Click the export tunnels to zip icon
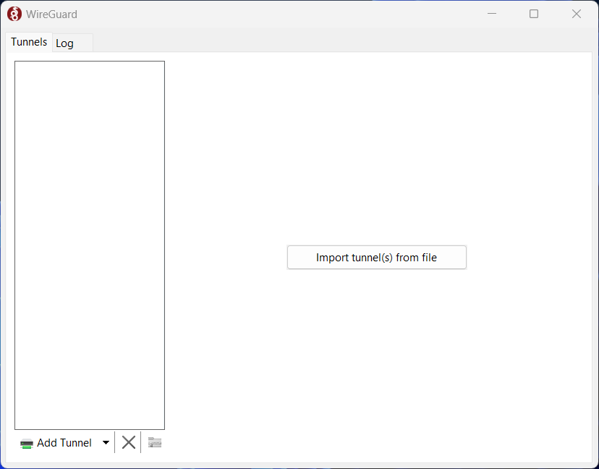Viewport: 599px width, 469px height. [154, 442]
